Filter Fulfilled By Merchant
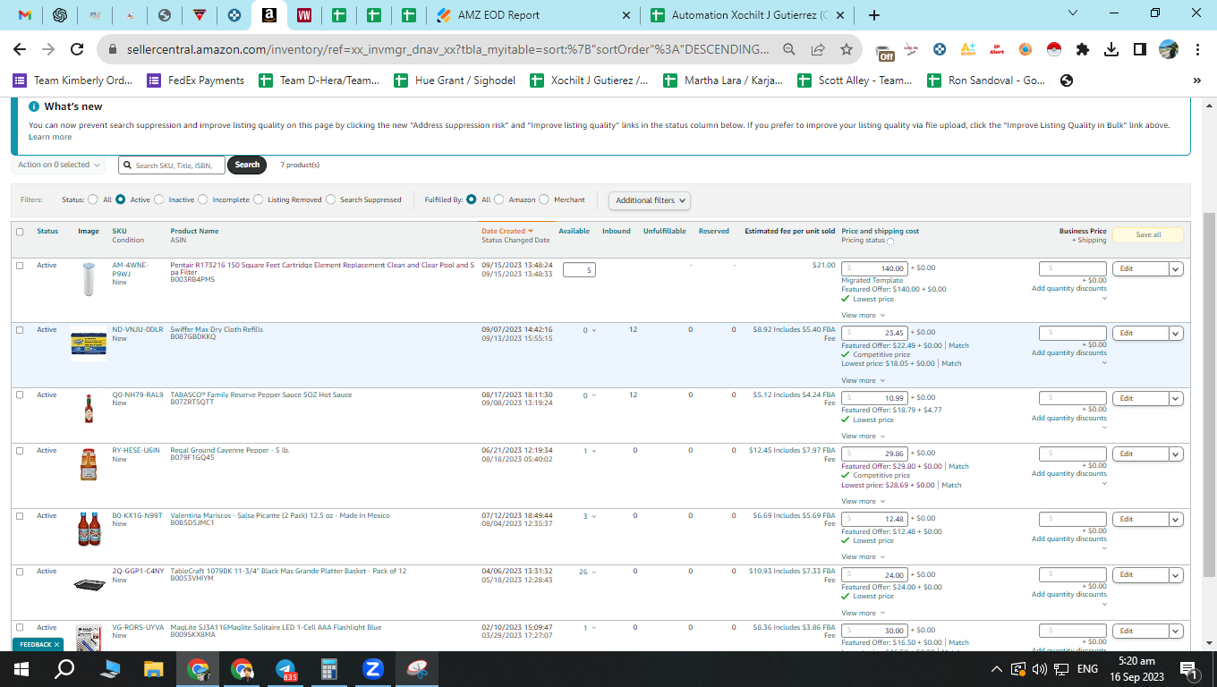Image resolution: width=1217 pixels, height=687 pixels. coord(544,199)
